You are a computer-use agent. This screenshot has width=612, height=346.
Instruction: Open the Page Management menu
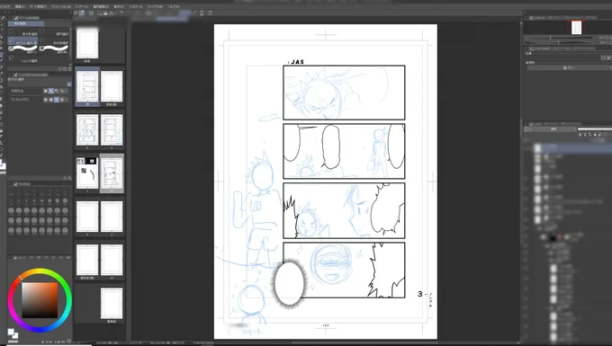click(x=38, y=6)
